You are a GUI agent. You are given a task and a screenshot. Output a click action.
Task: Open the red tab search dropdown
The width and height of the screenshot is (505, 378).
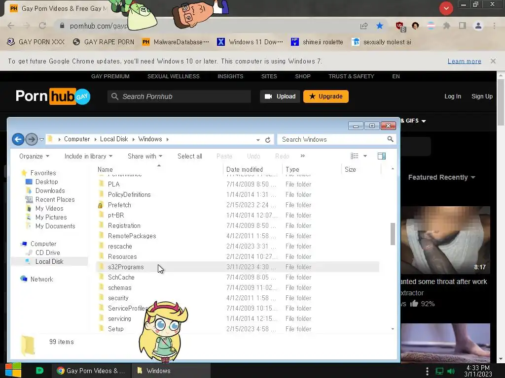tap(446, 8)
